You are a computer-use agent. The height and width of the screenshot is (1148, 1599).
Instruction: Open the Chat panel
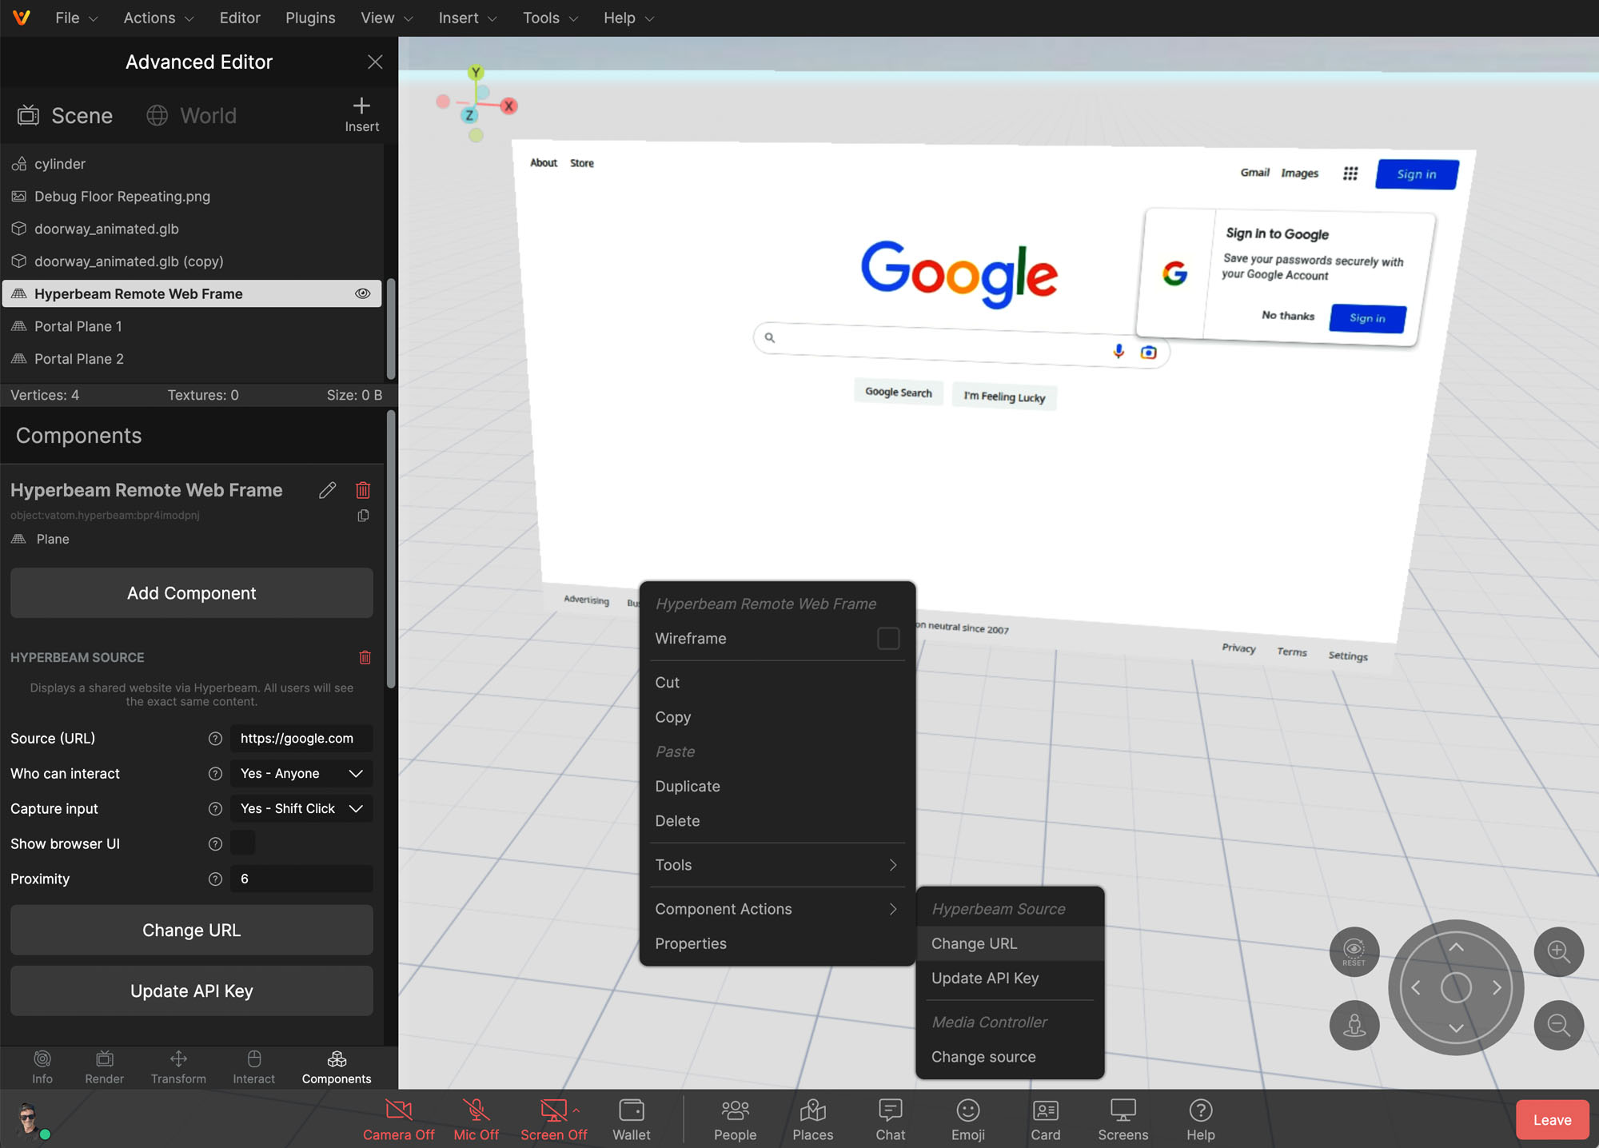click(891, 1119)
